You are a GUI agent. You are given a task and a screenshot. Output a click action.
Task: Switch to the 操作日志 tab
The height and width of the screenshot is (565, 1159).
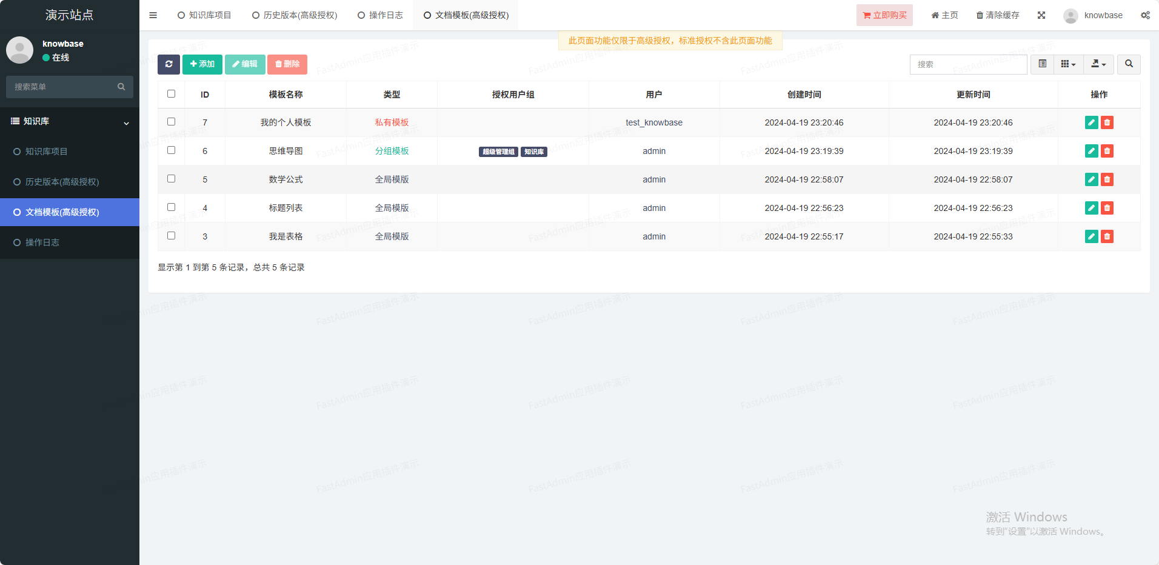[x=380, y=15]
